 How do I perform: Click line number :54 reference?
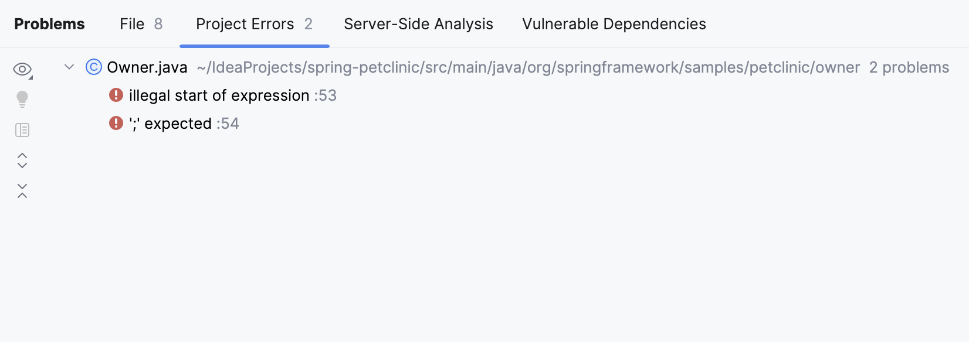(x=228, y=124)
